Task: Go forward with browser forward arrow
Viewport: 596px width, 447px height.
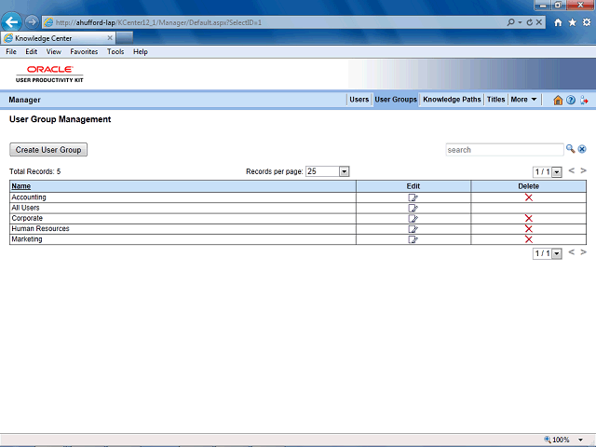Action: coord(32,22)
